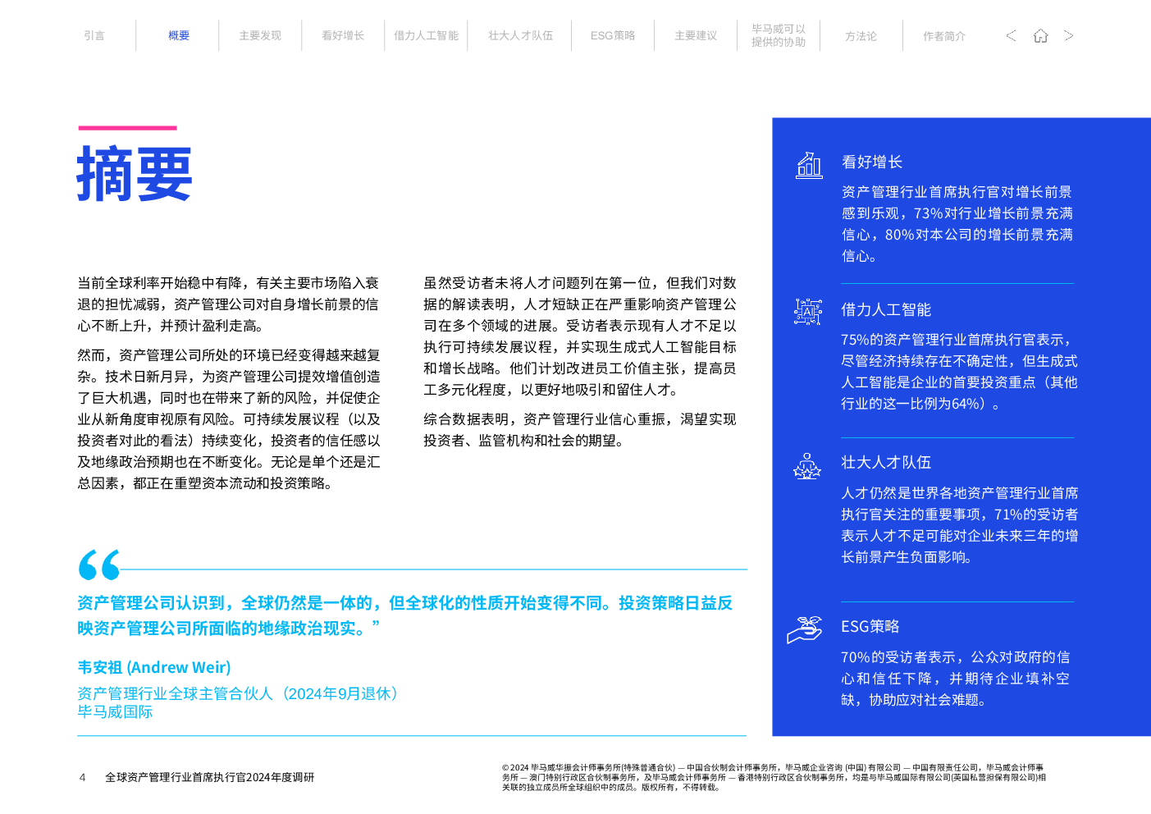1151x814 pixels.
Task: Click the AI chip icon
Action: point(808,312)
